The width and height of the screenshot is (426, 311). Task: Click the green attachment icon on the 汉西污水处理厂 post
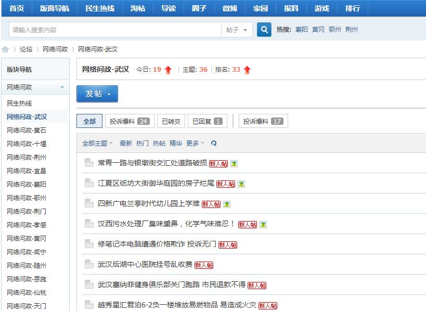pyautogui.click(x=263, y=225)
